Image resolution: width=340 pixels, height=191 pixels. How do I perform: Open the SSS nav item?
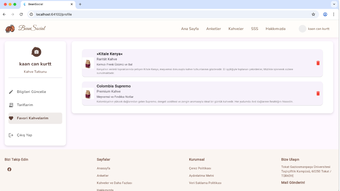point(254,29)
